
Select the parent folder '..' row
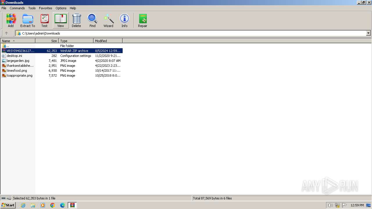pos(62,46)
